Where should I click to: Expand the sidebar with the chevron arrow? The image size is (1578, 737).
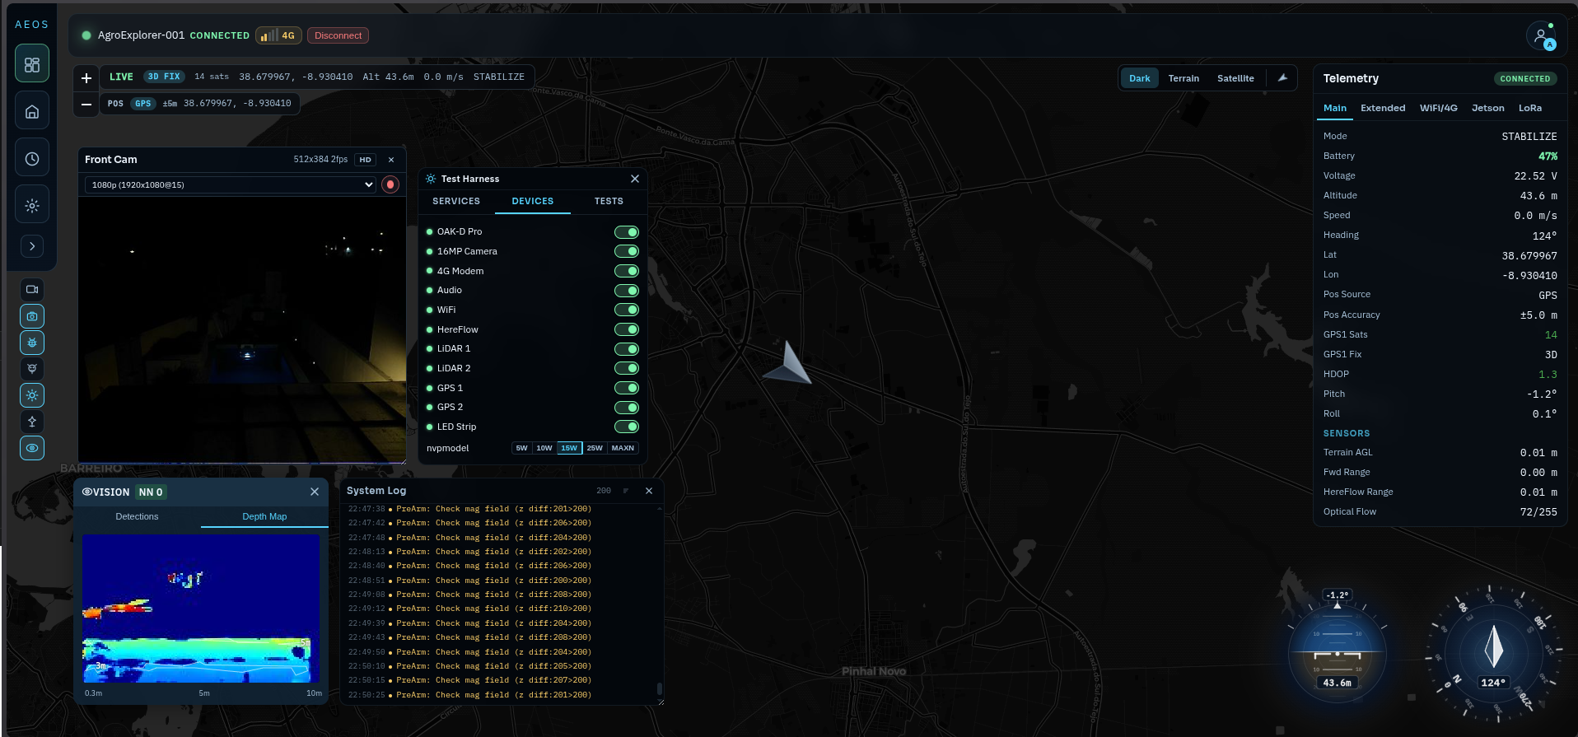click(32, 246)
